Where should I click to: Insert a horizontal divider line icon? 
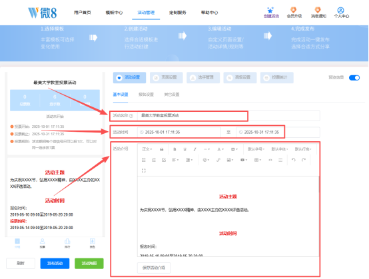(x=280, y=160)
